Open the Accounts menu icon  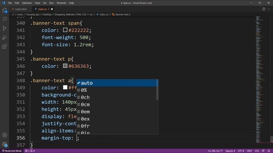pos(5,135)
